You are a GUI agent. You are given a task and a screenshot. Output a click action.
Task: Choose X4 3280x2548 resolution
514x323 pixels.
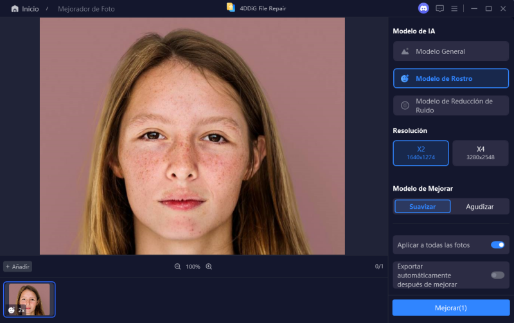point(480,153)
